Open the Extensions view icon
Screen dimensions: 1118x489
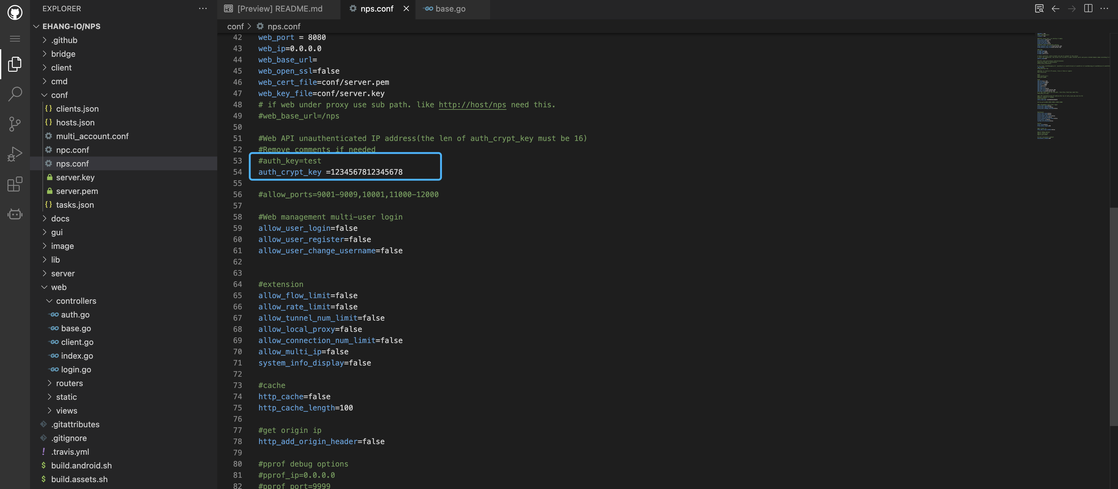pyautogui.click(x=15, y=184)
